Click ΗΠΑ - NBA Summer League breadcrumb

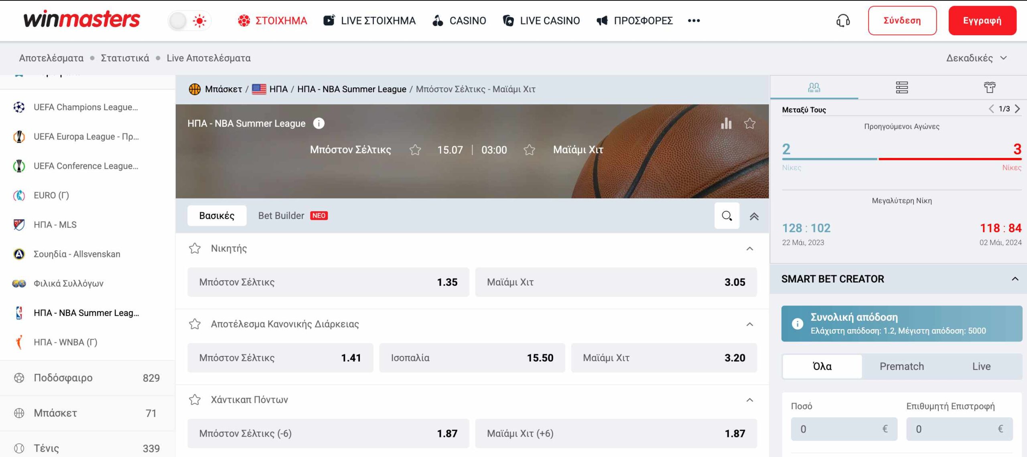(x=351, y=89)
